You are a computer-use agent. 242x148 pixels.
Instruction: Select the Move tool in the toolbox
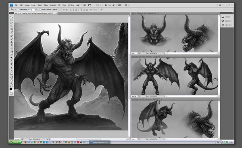point(11,17)
